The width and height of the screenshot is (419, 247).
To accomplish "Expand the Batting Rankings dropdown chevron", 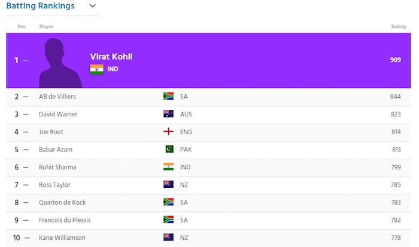I will point(92,6).
